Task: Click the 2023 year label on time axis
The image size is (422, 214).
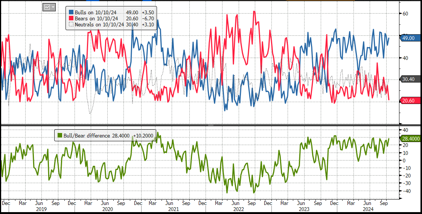Action: (304, 209)
